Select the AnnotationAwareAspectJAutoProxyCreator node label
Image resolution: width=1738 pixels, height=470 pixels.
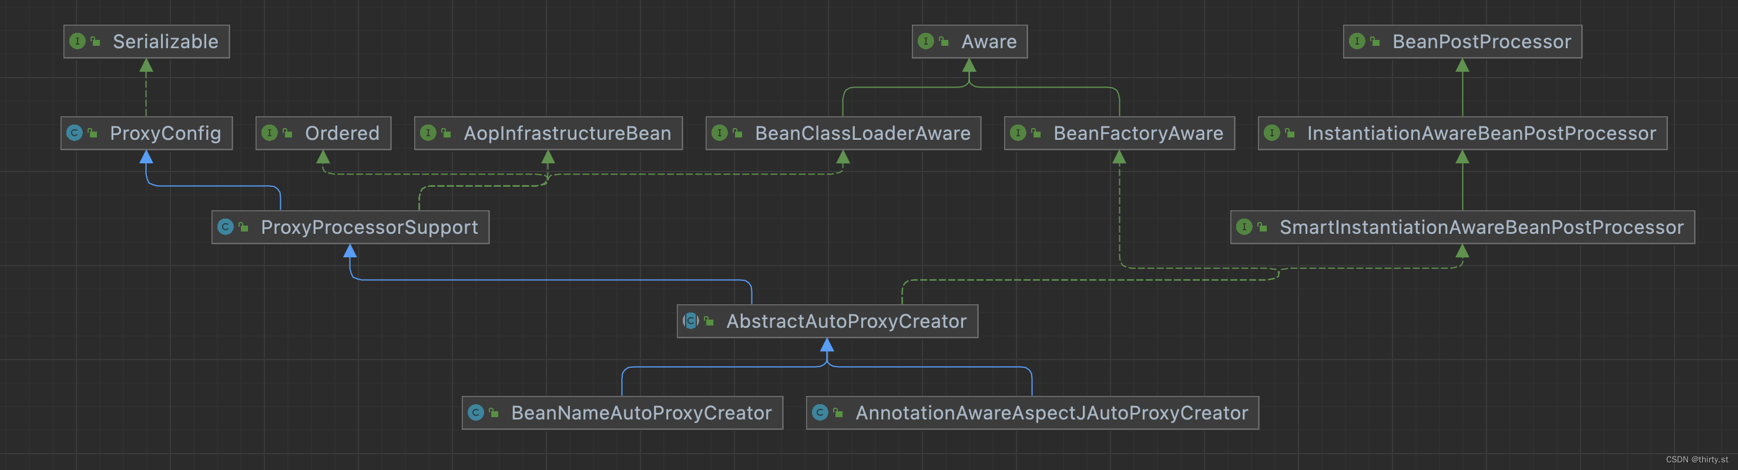tap(1052, 414)
